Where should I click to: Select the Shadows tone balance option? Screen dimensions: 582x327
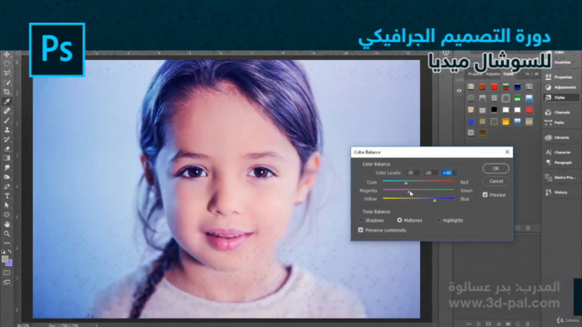361,220
